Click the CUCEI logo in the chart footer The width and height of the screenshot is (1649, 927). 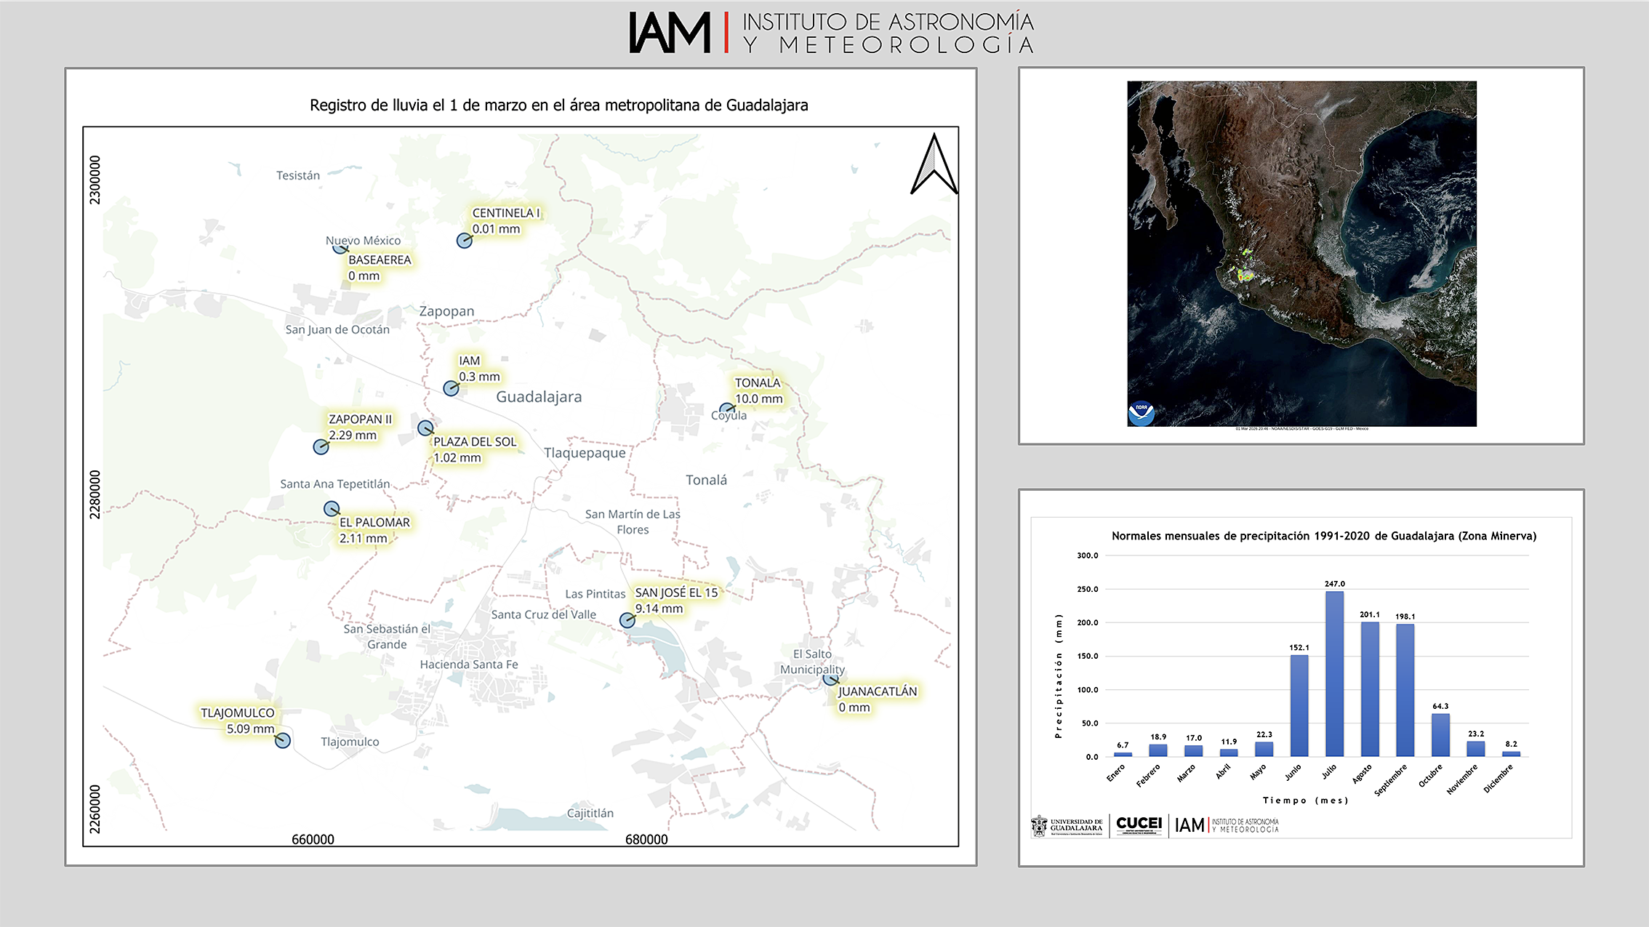tap(1139, 825)
